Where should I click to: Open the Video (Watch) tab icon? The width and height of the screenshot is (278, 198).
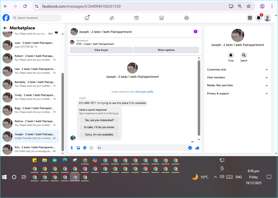coord(137,18)
